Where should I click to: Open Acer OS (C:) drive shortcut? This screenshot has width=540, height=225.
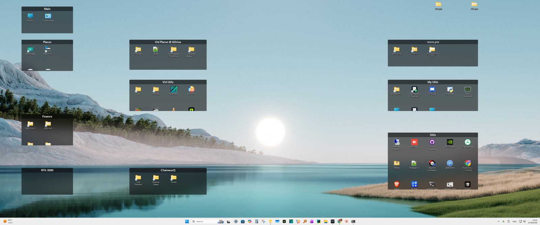pyautogui.click(x=48, y=50)
